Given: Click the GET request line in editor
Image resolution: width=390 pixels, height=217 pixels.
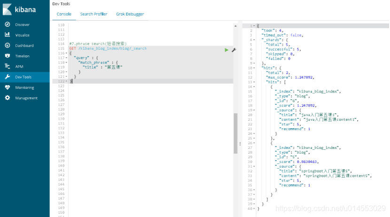Looking at the screenshot, I should click(108, 48).
